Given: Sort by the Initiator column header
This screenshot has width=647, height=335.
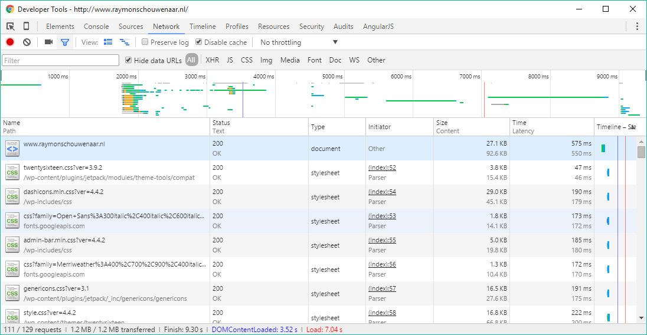Looking at the screenshot, I should pos(400,127).
